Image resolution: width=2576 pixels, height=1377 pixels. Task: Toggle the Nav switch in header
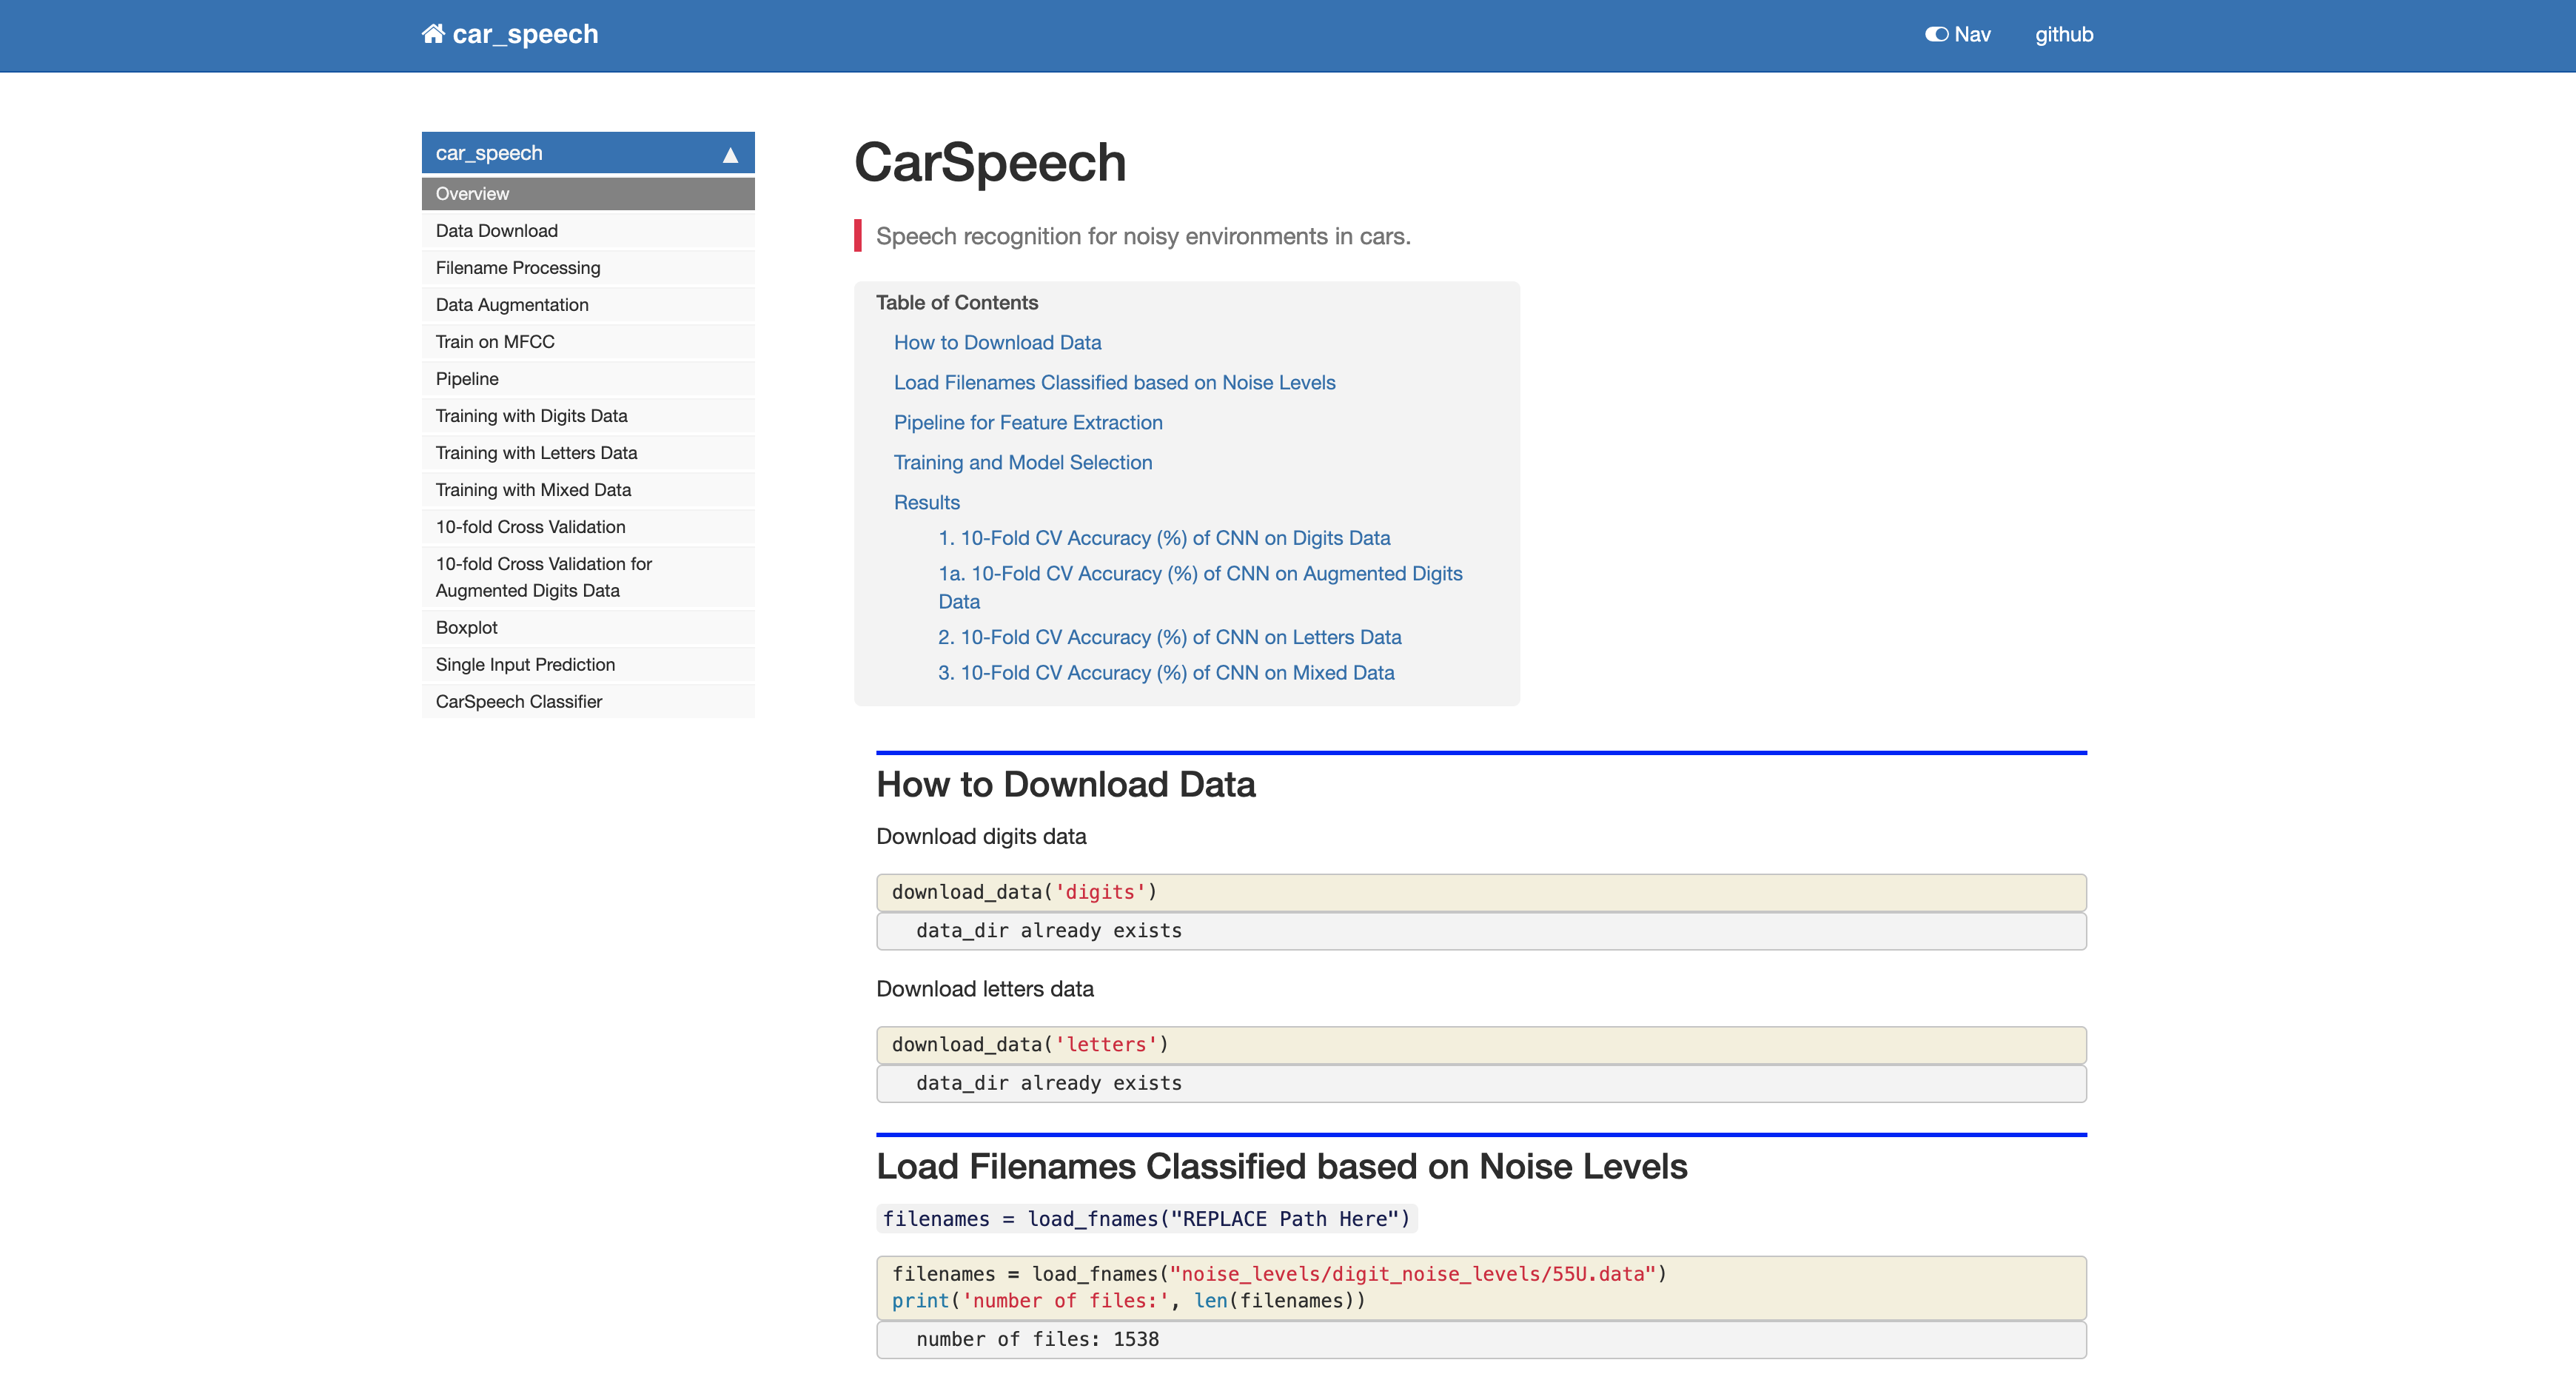point(1936,34)
